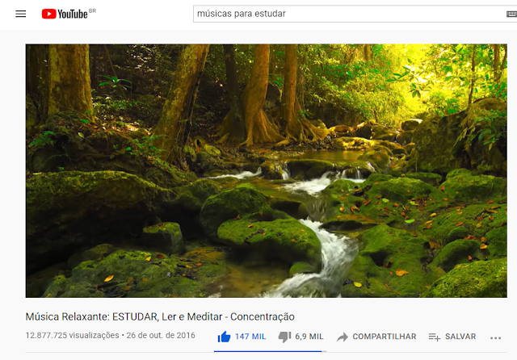
Task: Click the 6,9 MIL dislike count
Action: click(309, 337)
